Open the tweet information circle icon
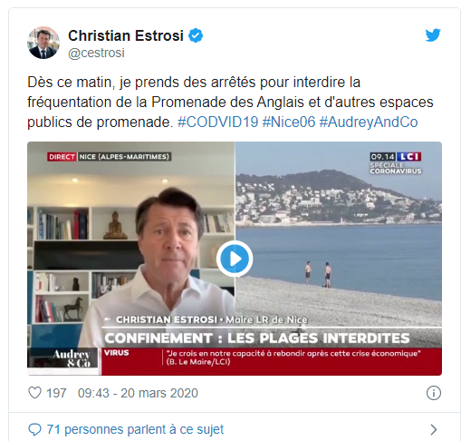Viewport: 461px width, 441px height. 434,393
